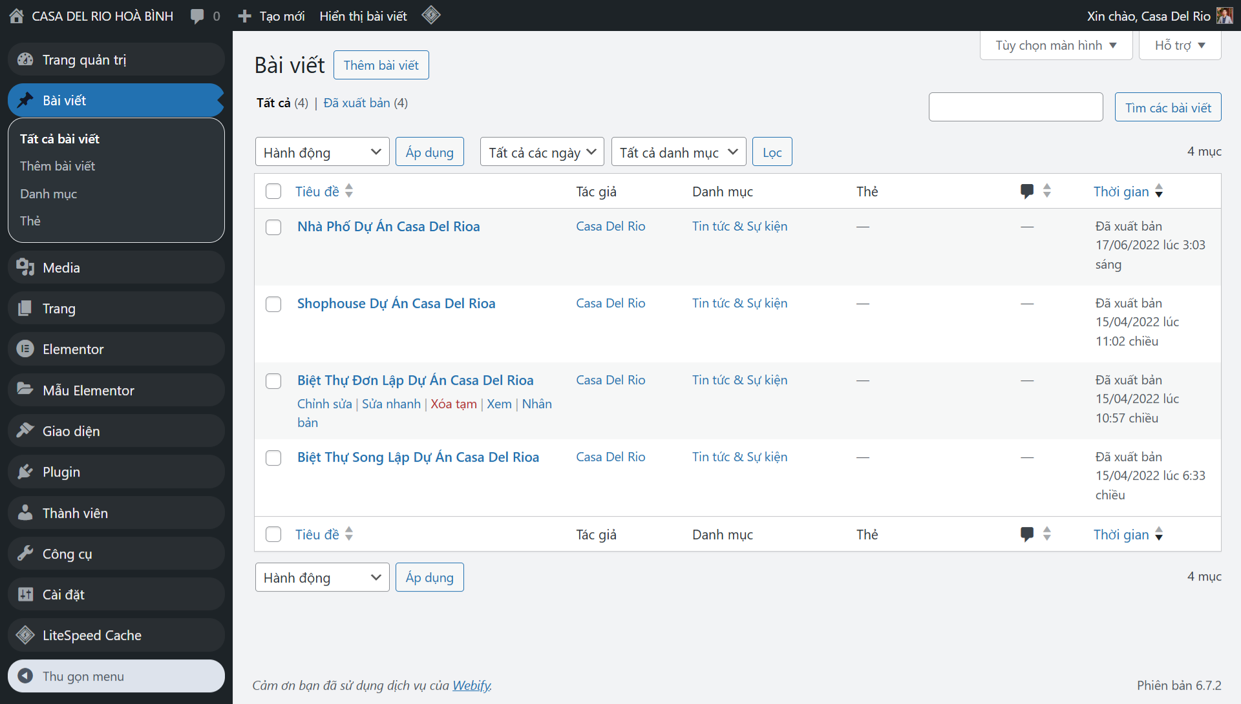Click the top Áp dụng button
1241x704 pixels.
(x=430, y=152)
